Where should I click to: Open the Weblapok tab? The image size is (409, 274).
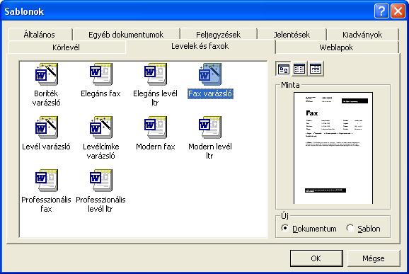337,47
